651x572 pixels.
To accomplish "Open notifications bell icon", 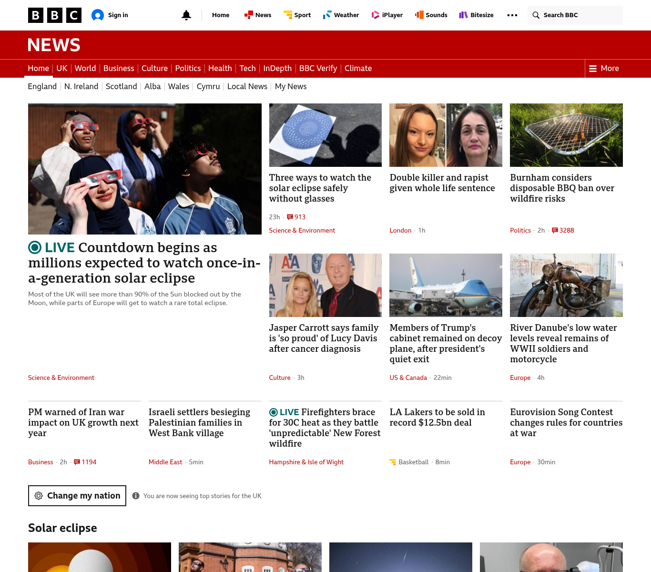I will point(186,15).
